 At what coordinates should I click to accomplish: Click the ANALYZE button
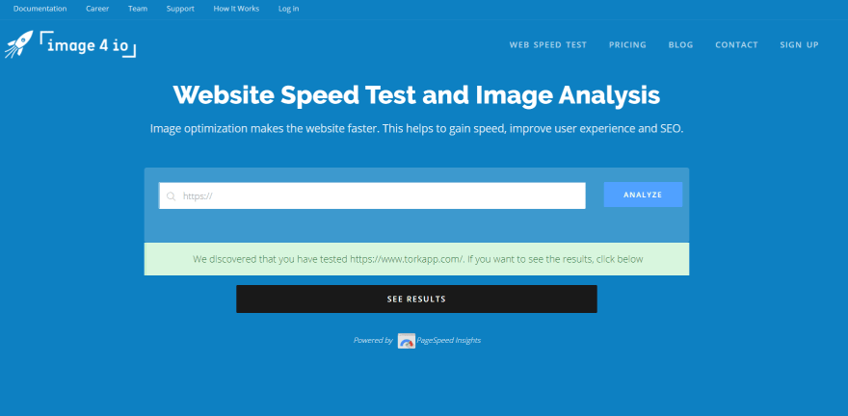point(643,195)
